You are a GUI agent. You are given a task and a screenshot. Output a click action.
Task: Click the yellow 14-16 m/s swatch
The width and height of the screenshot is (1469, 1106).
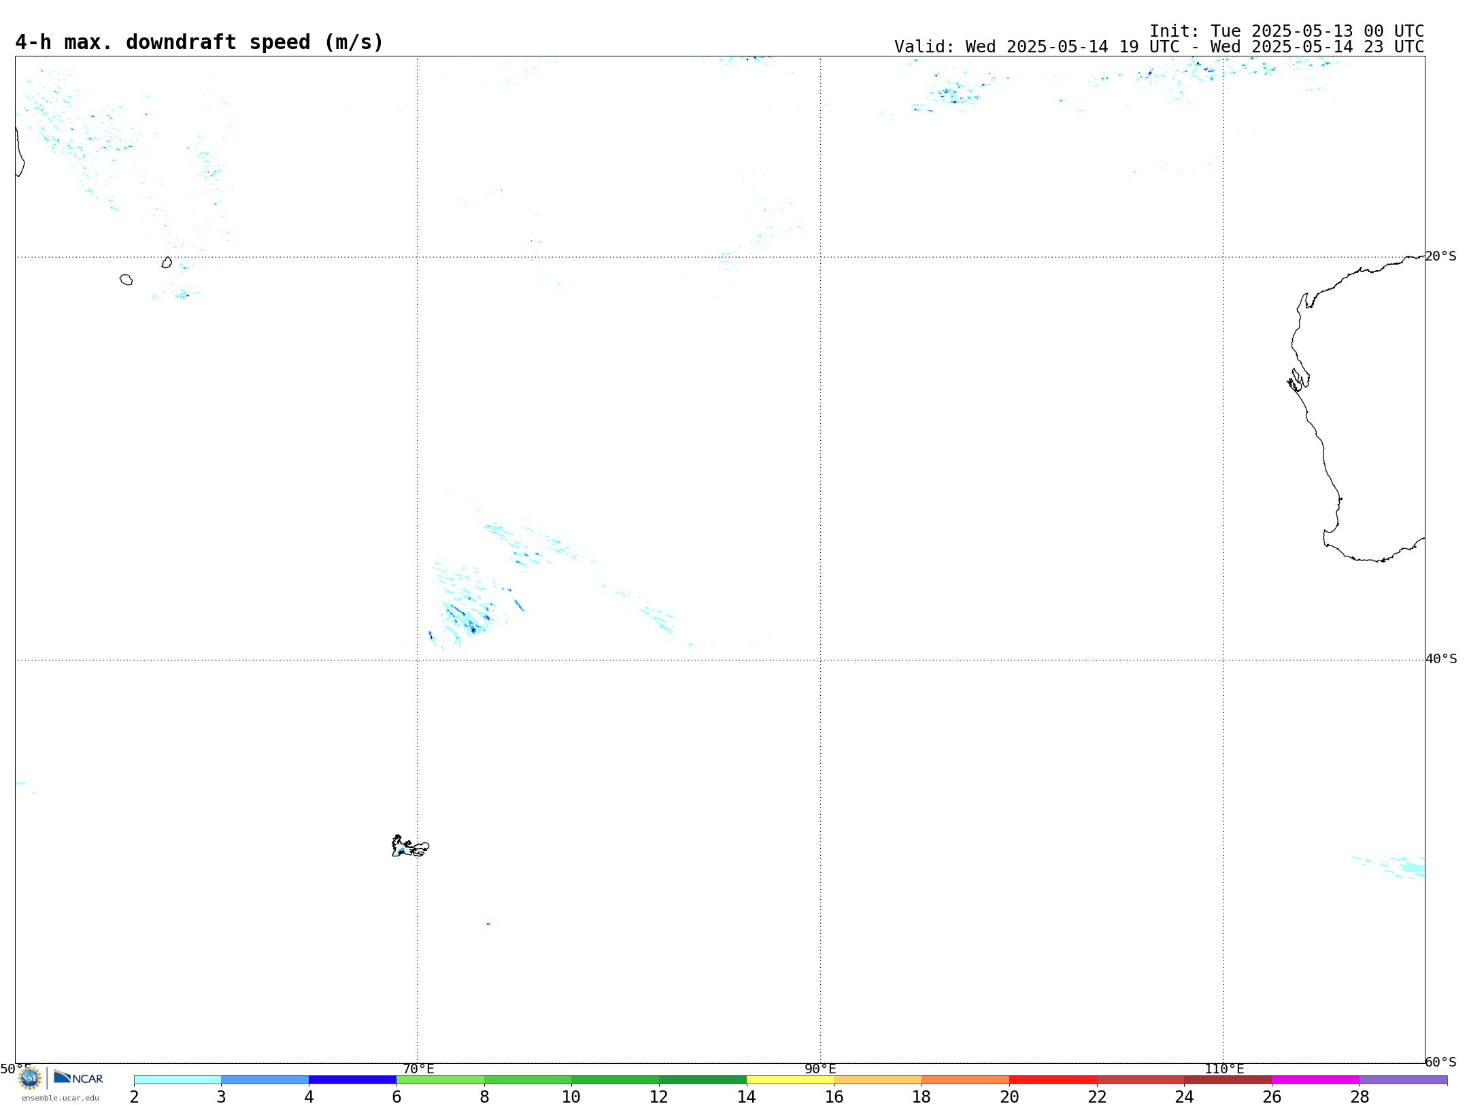pos(790,1080)
